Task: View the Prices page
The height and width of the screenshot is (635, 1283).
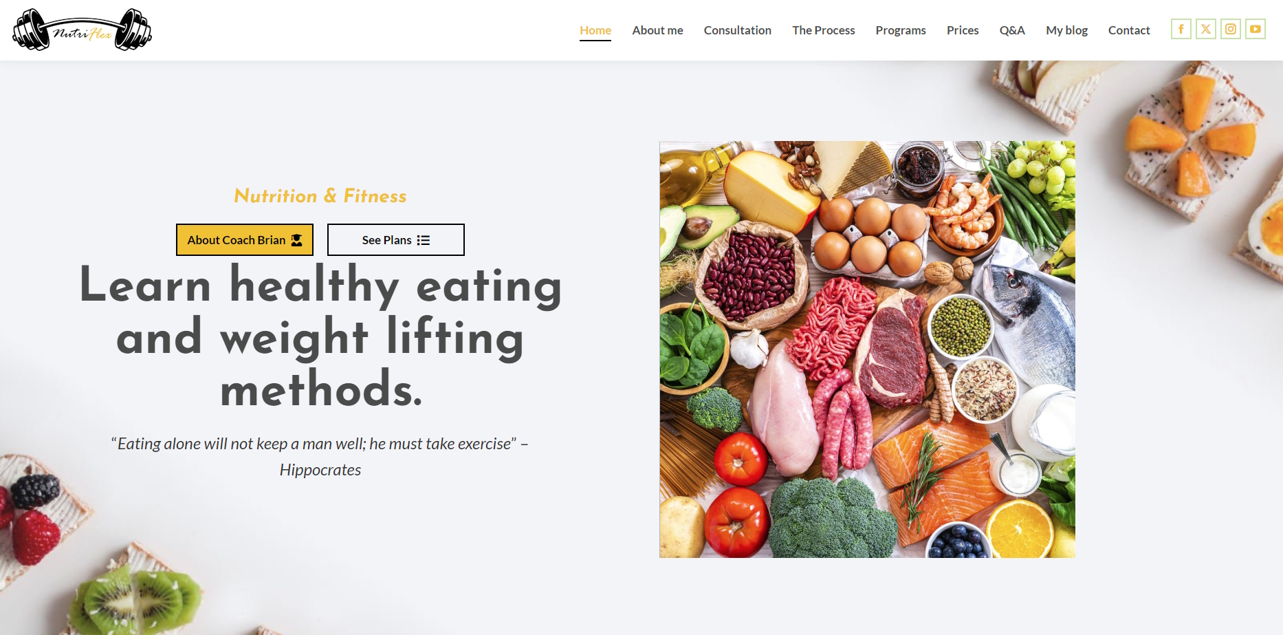Action: click(963, 30)
